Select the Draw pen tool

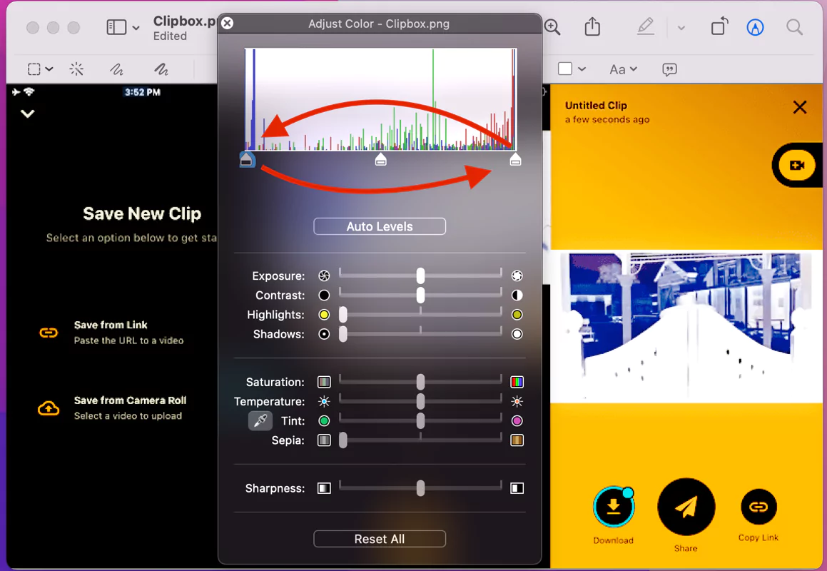click(x=161, y=69)
